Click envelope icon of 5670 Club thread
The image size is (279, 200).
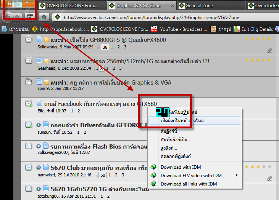29,167
